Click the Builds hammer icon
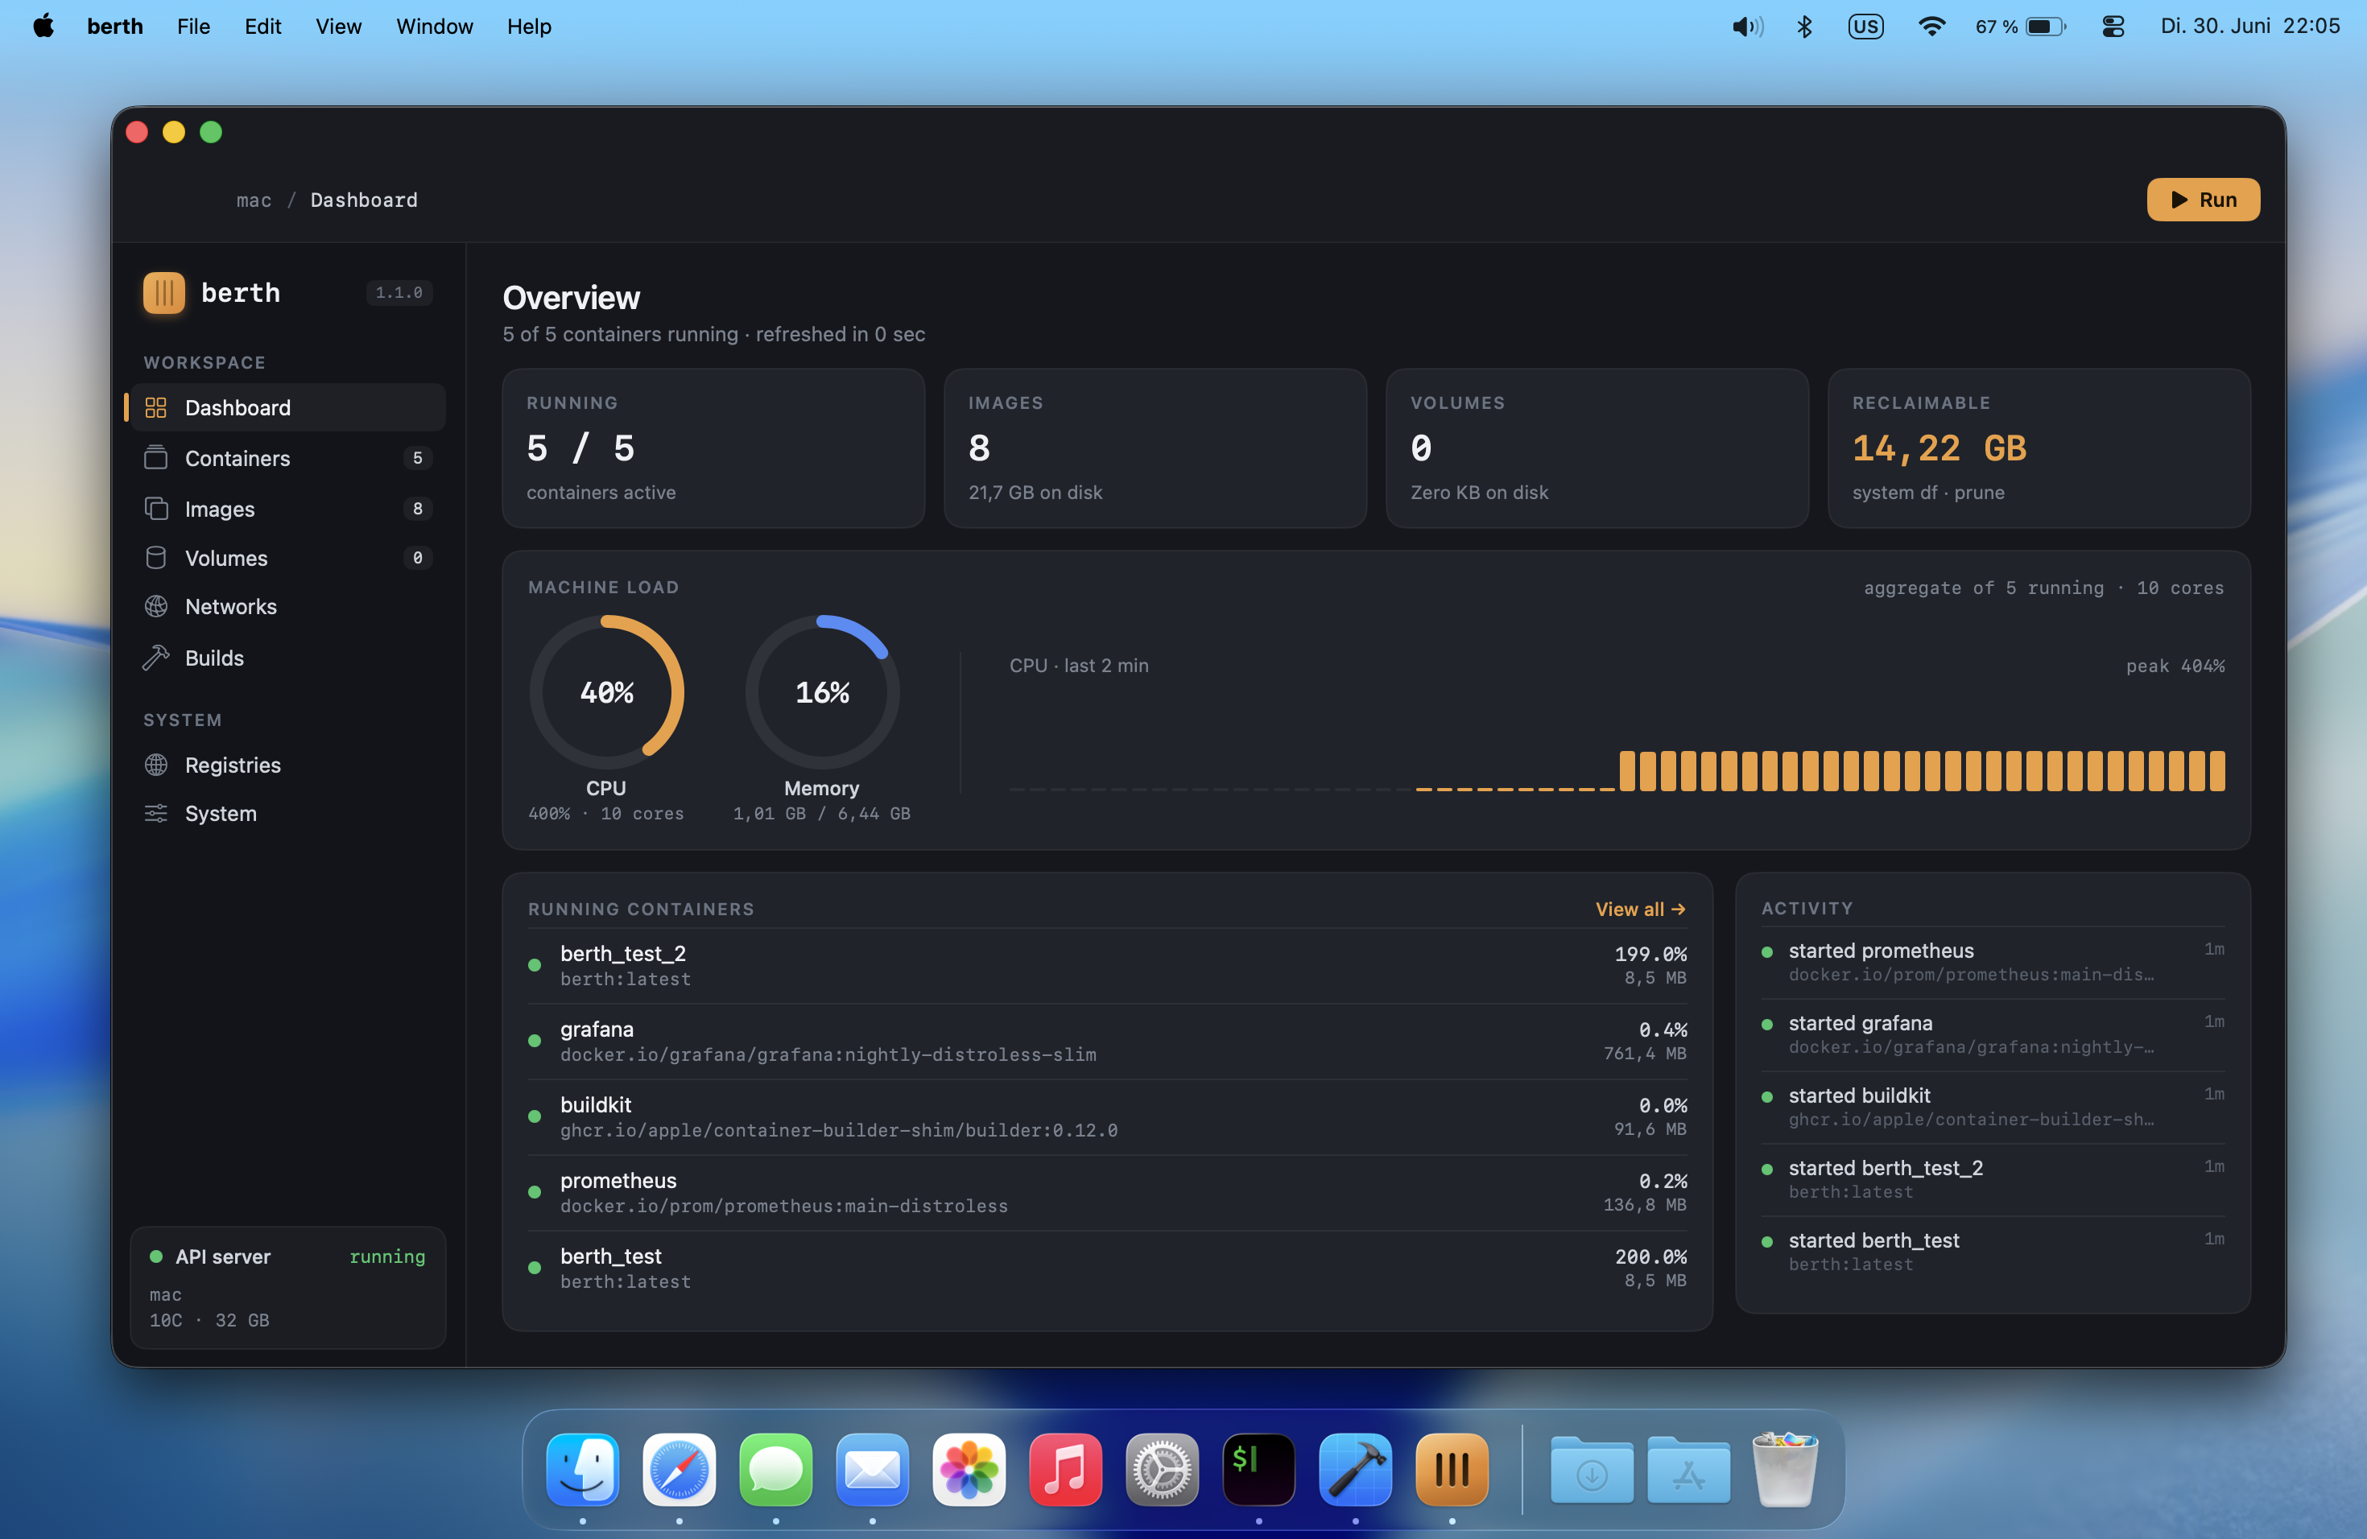The image size is (2367, 1539). [156, 658]
